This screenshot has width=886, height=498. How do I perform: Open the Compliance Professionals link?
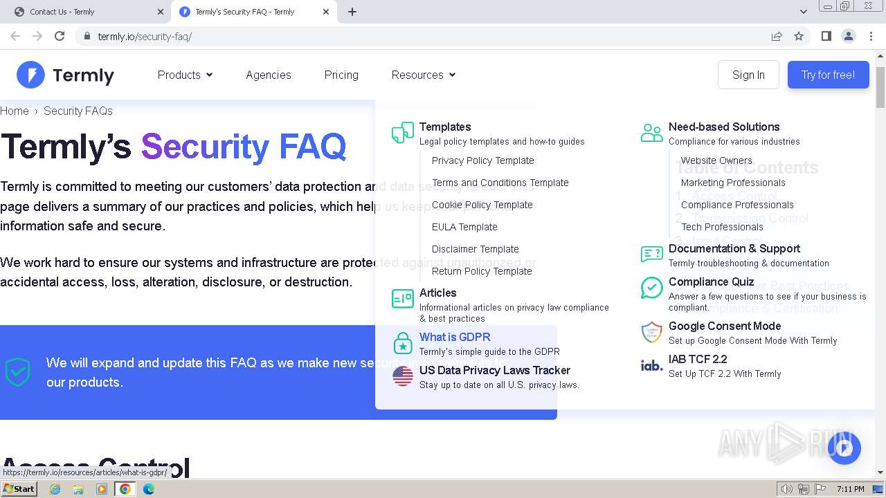737,205
